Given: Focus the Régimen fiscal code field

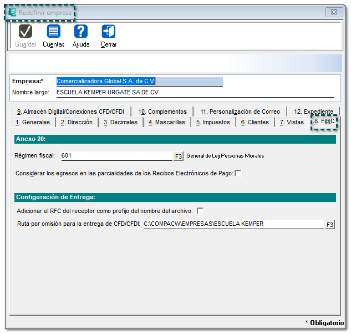Looking at the screenshot, I should 116,156.
